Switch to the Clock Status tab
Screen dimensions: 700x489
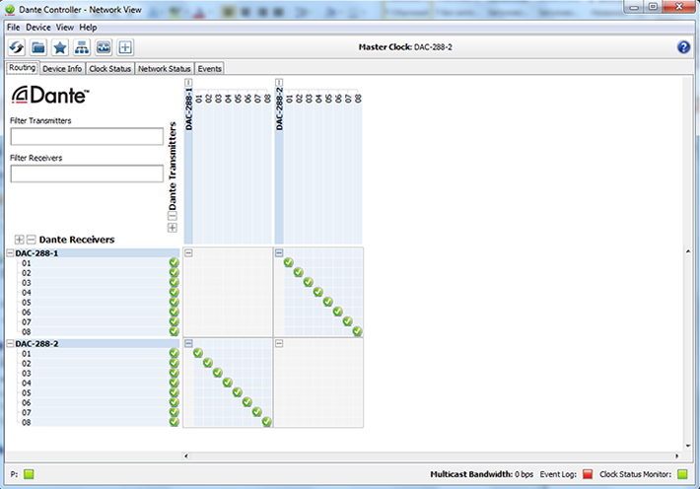(x=109, y=69)
